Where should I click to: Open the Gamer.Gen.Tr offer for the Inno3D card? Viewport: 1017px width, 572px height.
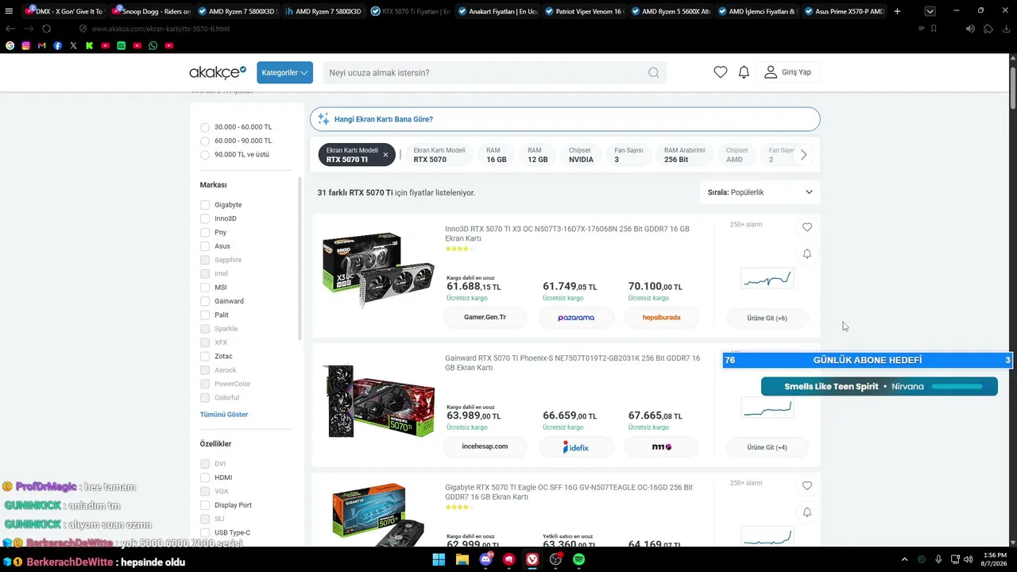(x=485, y=318)
